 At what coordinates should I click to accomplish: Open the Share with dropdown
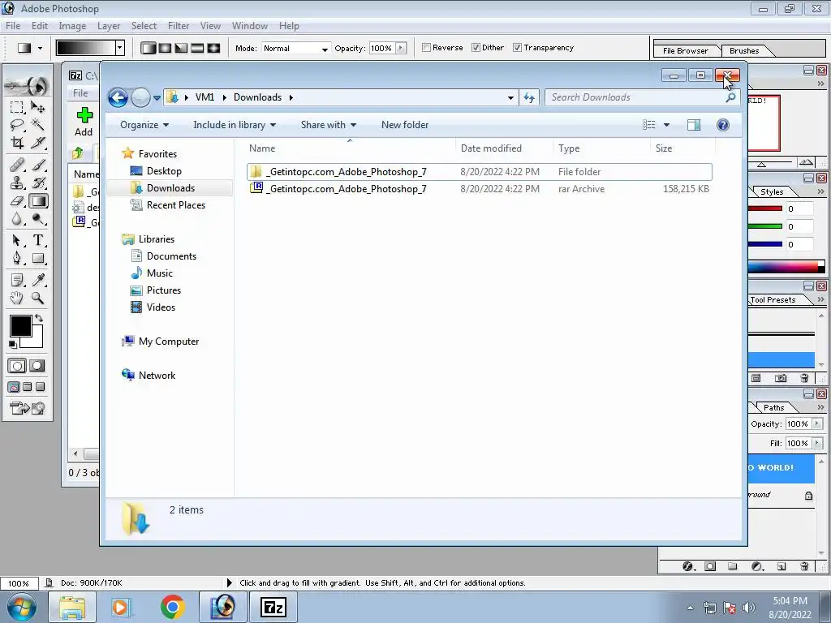328,125
